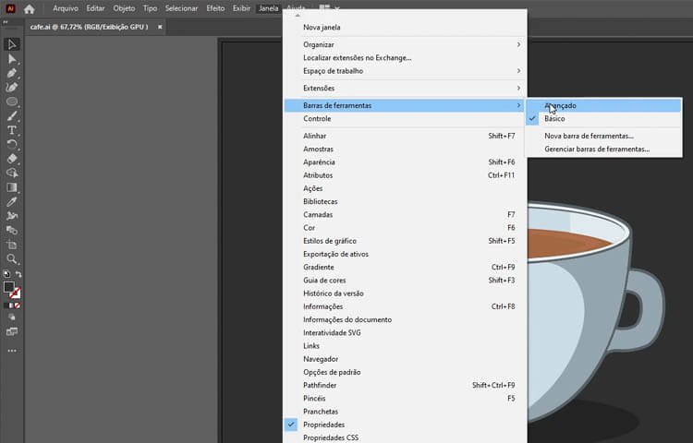This screenshot has height=443, width=693.
Task: Activate the Type tool
Action: 12,130
